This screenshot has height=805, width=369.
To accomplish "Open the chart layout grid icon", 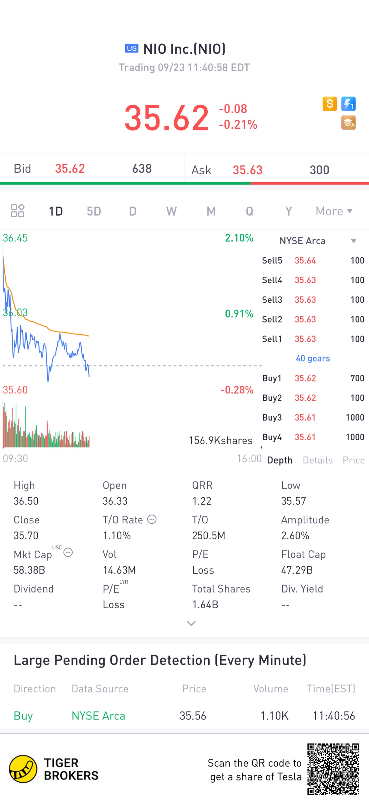I will point(17,211).
